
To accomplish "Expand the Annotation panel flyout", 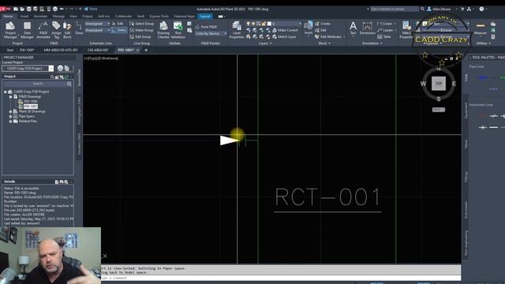I will pos(372,43).
